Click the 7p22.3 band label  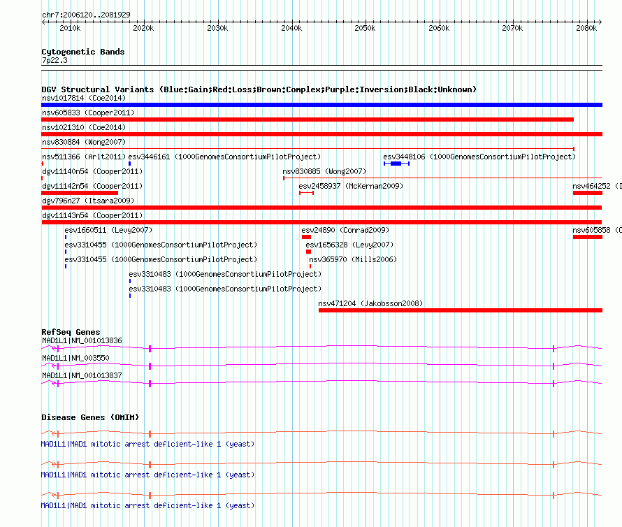pos(55,60)
